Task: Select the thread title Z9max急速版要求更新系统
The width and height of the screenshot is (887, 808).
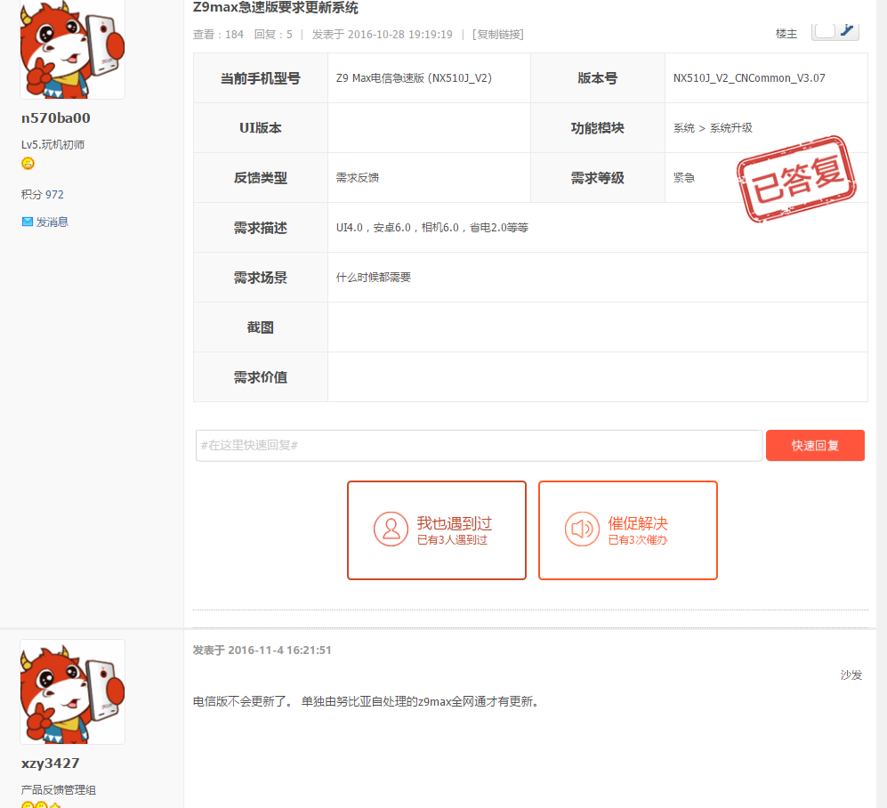Action: (x=276, y=8)
